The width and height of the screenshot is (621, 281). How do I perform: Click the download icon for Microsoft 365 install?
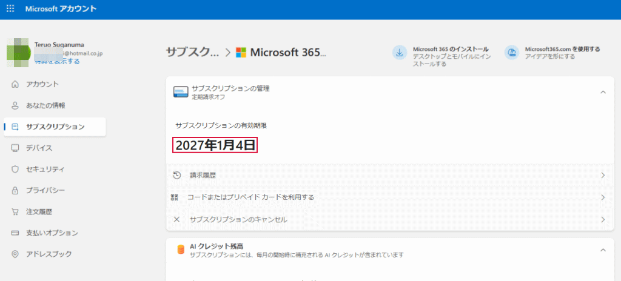tap(400, 52)
